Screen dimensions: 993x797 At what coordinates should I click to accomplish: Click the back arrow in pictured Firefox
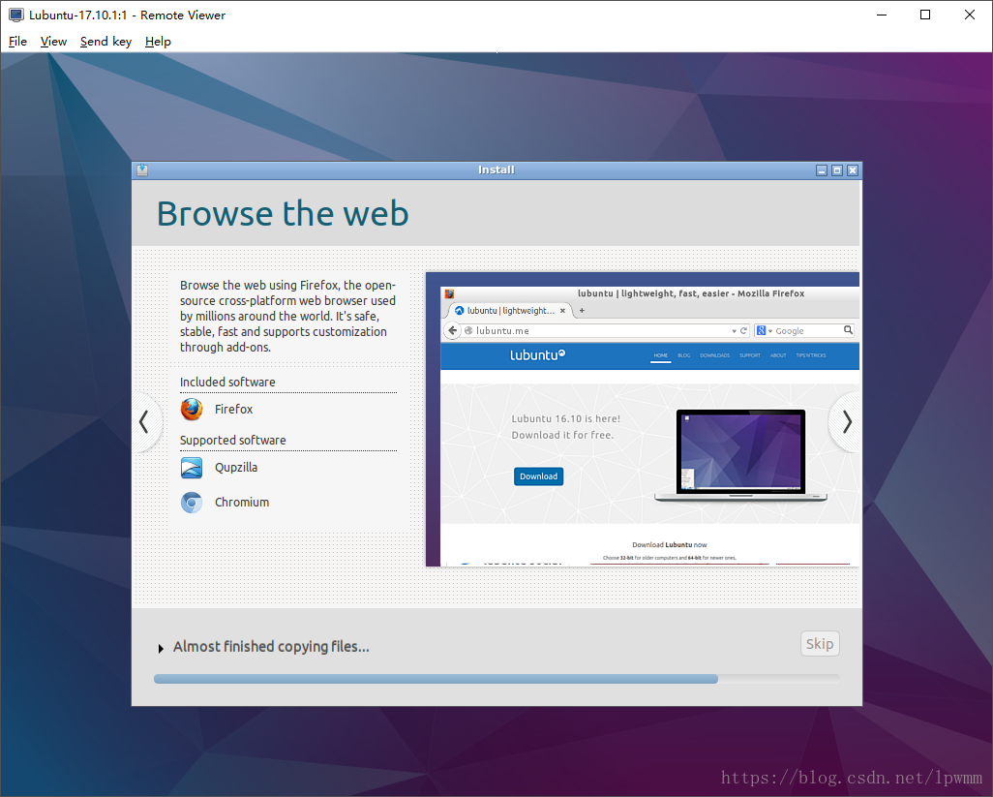[452, 330]
